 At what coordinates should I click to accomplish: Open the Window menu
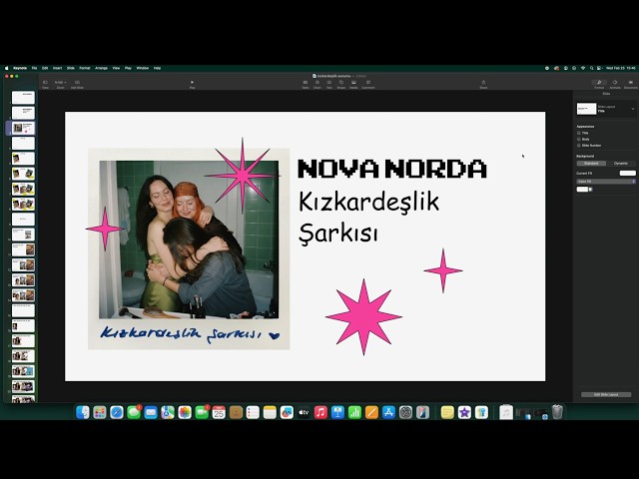142,68
